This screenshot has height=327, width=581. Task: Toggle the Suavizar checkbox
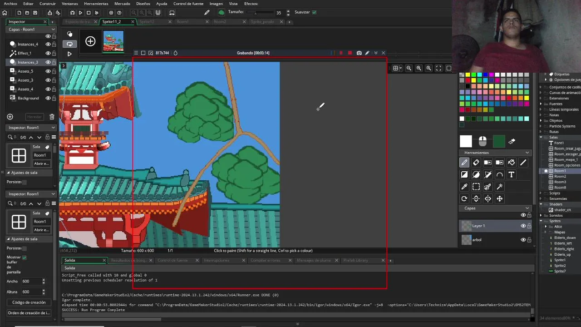pos(314,12)
